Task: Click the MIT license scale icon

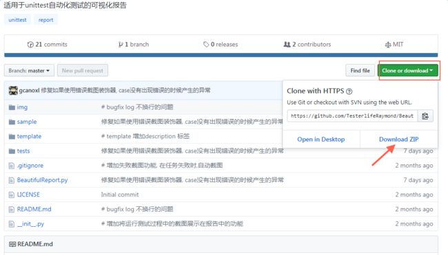Action: (388, 45)
